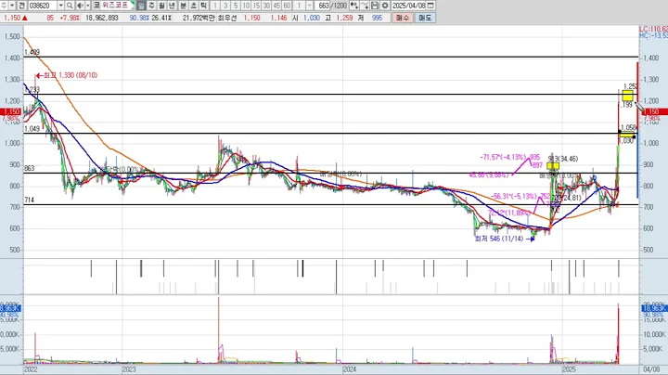The width and height of the screenshot is (668, 375).
Task: Click the 1,409 horizontal line label
Action: (32, 52)
